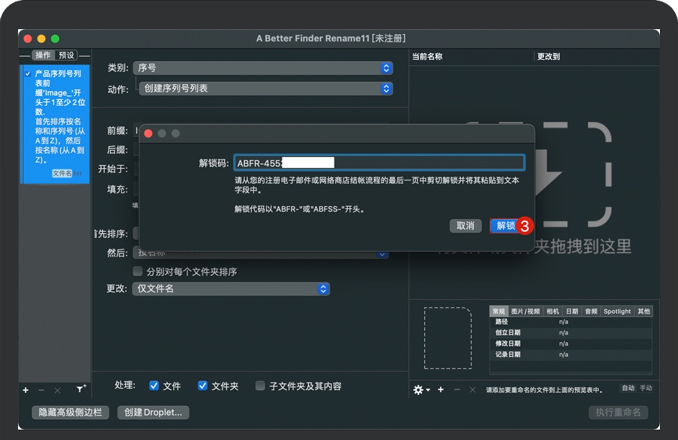Cancel the unlock dialog with 取消
The height and width of the screenshot is (440, 678).
tap(465, 226)
